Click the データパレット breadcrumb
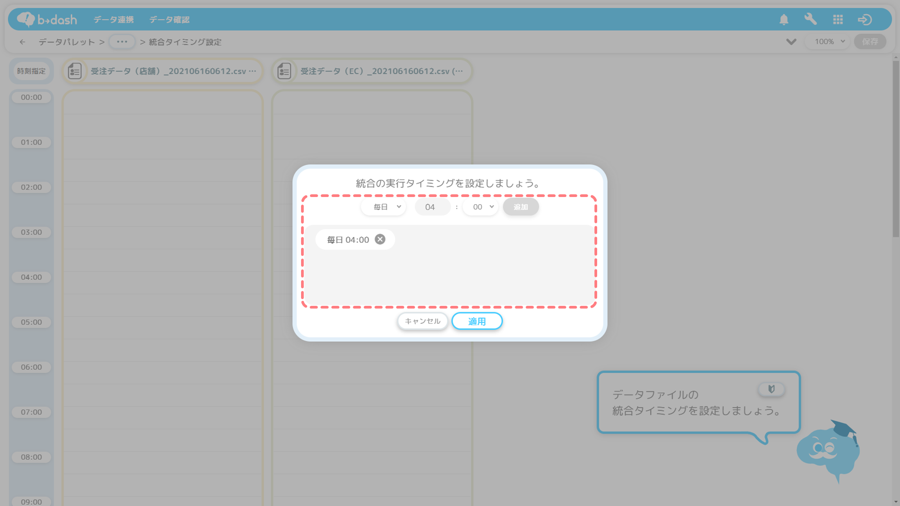The image size is (900, 506). (67, 42)
